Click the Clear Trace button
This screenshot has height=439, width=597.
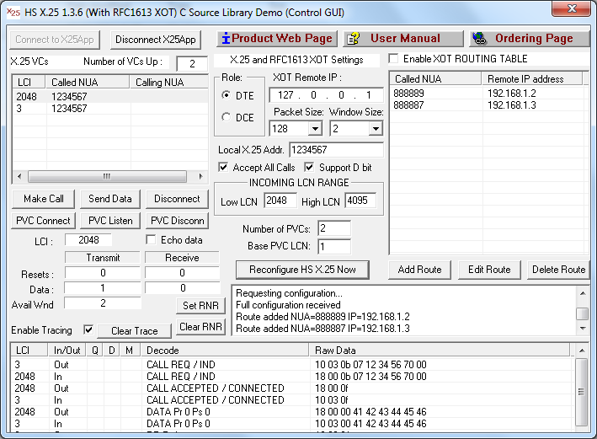(x=135, y=331)
